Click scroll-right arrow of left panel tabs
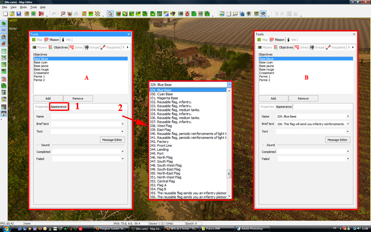This screenshot has height=232, width=371. [x=127, y=47]
